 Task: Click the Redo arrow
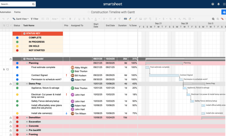pyautogui.click(x=8, y=19)
